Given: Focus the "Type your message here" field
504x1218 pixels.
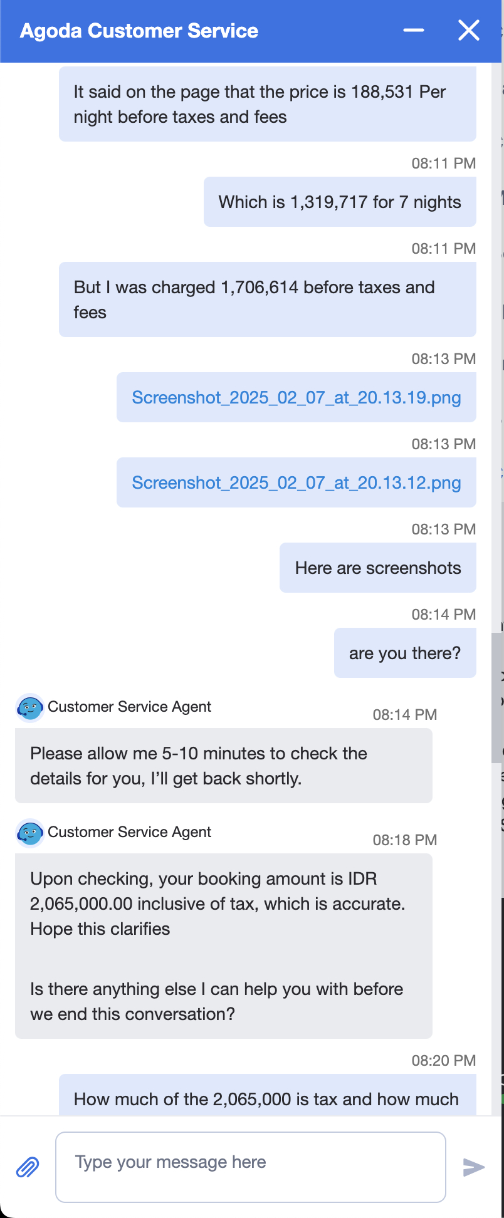Looking at the screenshot, I should pos(251,1167).
